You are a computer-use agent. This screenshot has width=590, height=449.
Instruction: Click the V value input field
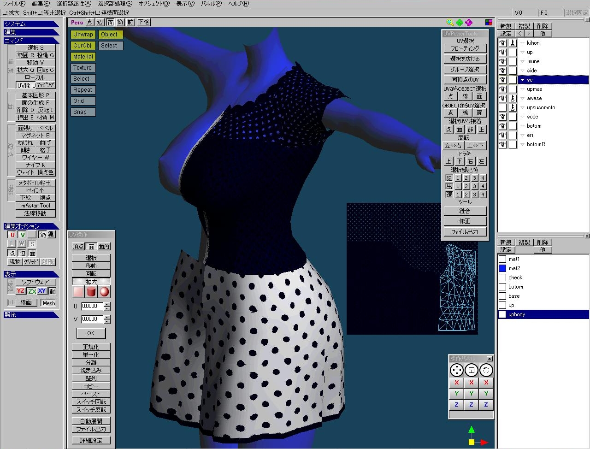click(x=92, y=319)
